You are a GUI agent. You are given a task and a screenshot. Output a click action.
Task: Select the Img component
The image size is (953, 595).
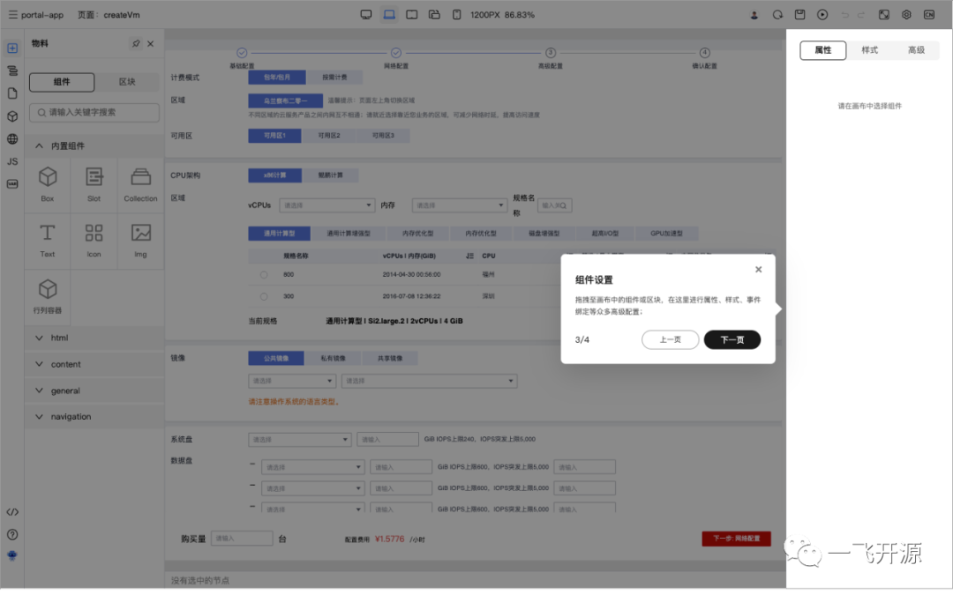(x=140, y=241)
